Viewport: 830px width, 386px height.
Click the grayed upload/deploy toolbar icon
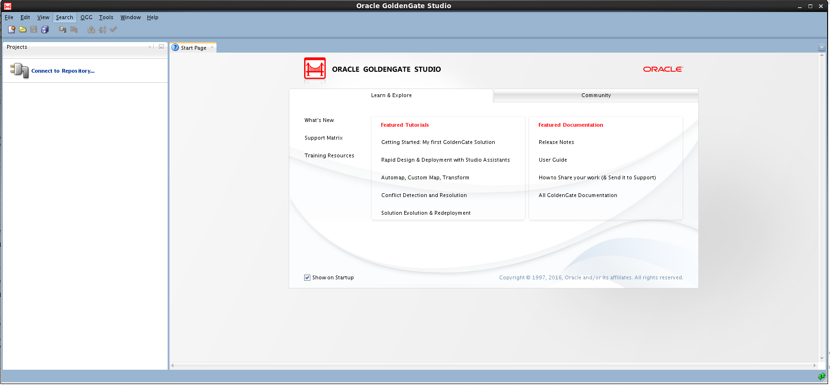(91, 30)
